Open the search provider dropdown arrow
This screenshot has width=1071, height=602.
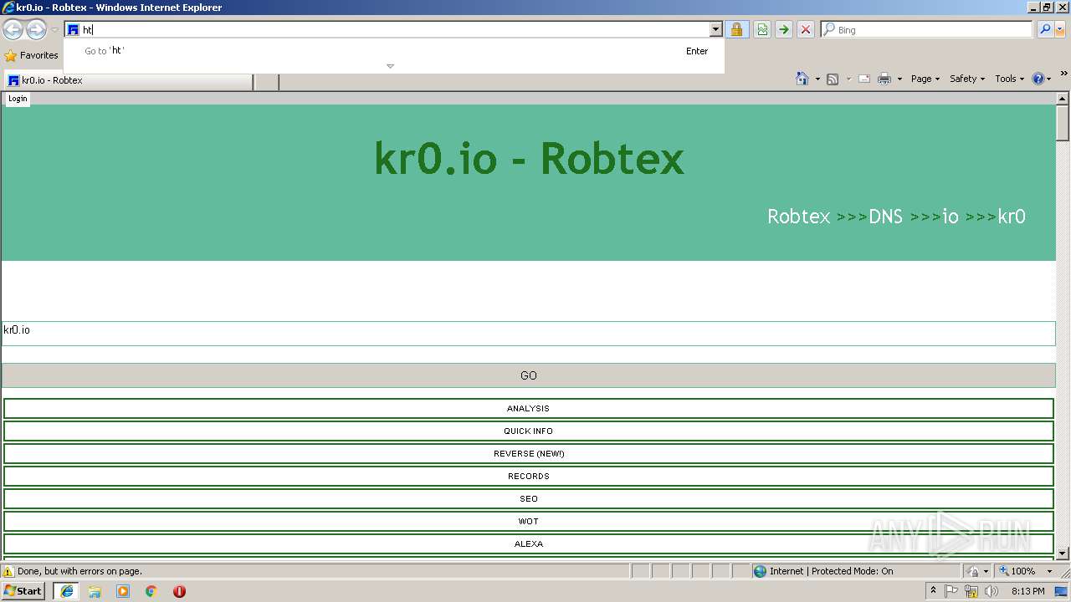(1060, 30)
